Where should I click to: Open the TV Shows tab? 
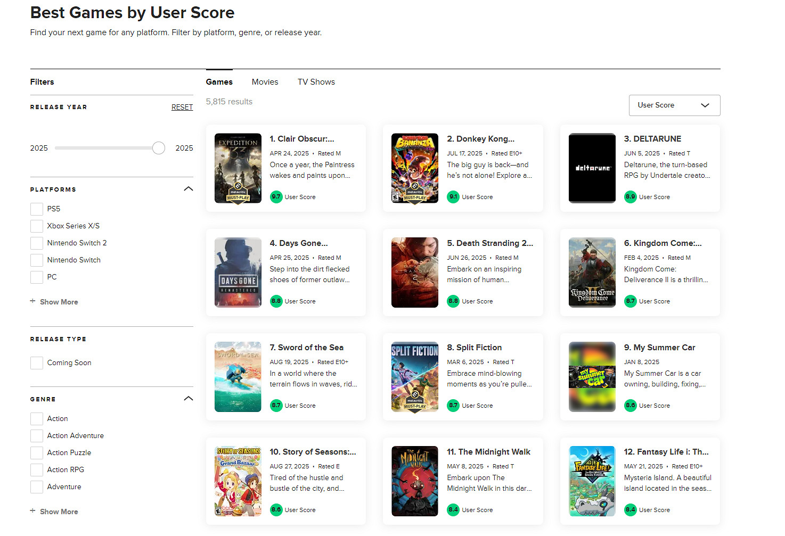316,81
